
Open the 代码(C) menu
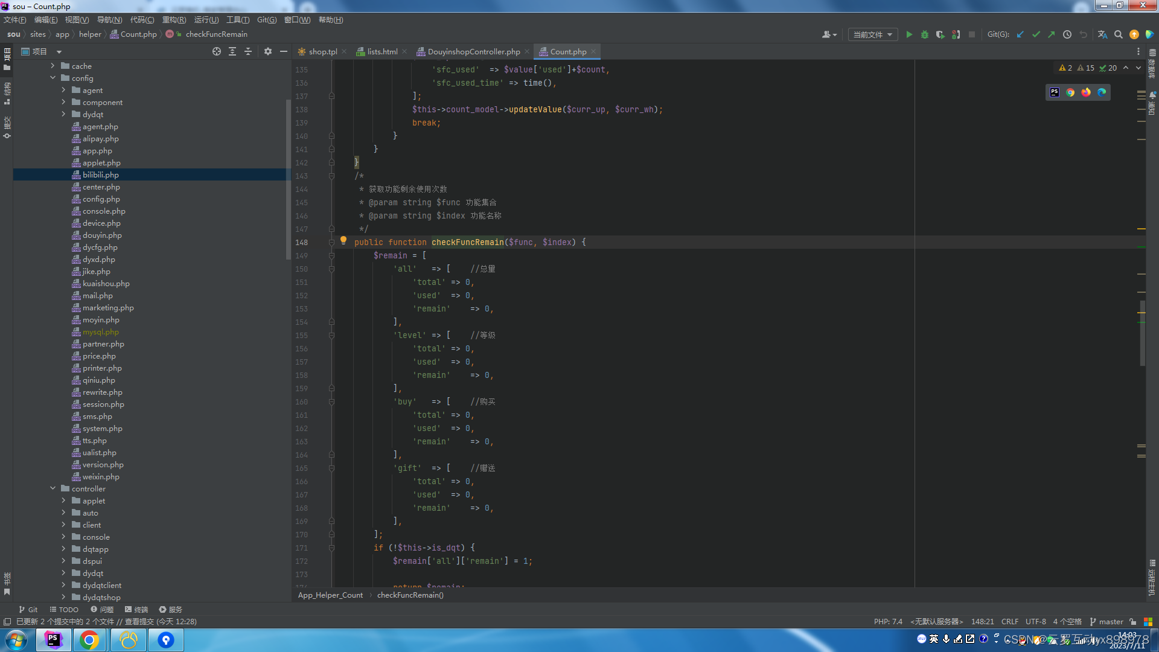[x=142, y=20]
